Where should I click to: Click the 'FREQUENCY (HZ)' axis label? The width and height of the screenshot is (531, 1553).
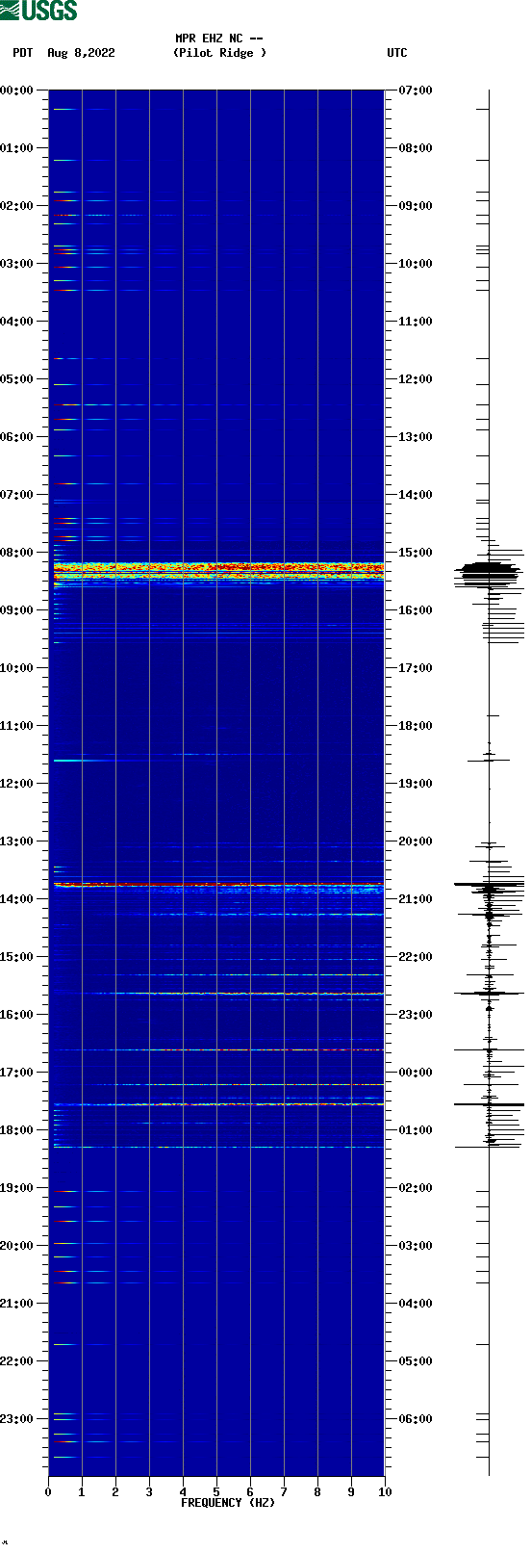pyautogui.click(x=228, y=1503)
